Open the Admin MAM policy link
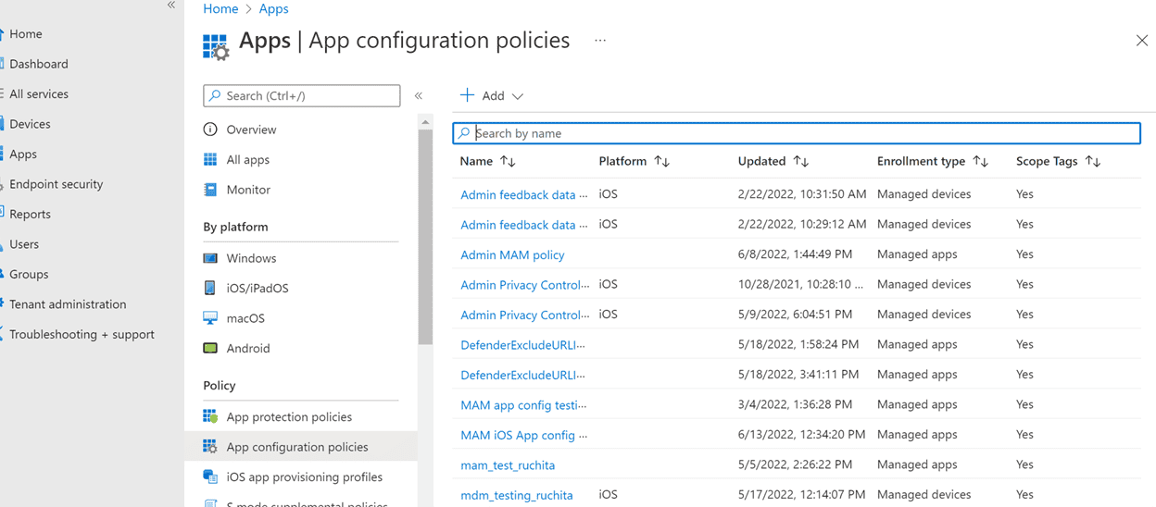 (x=512, y=254)
